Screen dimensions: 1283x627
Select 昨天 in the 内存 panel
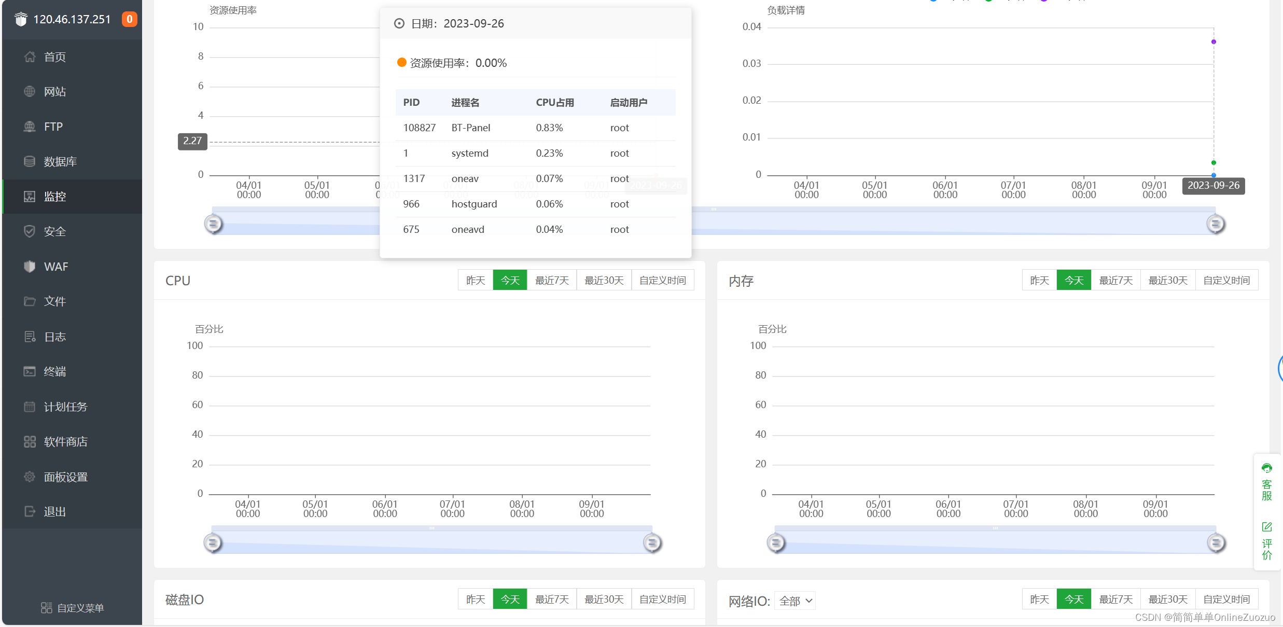coord(1039,280)
